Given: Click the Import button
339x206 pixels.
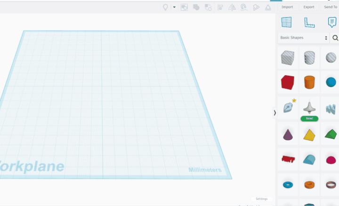Looking at the screenshot, I should pyautogui.click(x=287, y=7).
